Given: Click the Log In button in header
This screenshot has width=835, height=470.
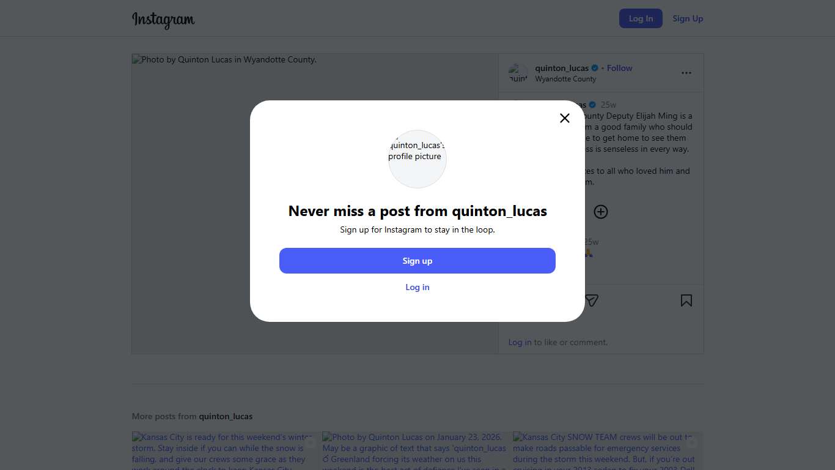Looking at the screenshot, I should pyautogui.click(x=641, y=18).
